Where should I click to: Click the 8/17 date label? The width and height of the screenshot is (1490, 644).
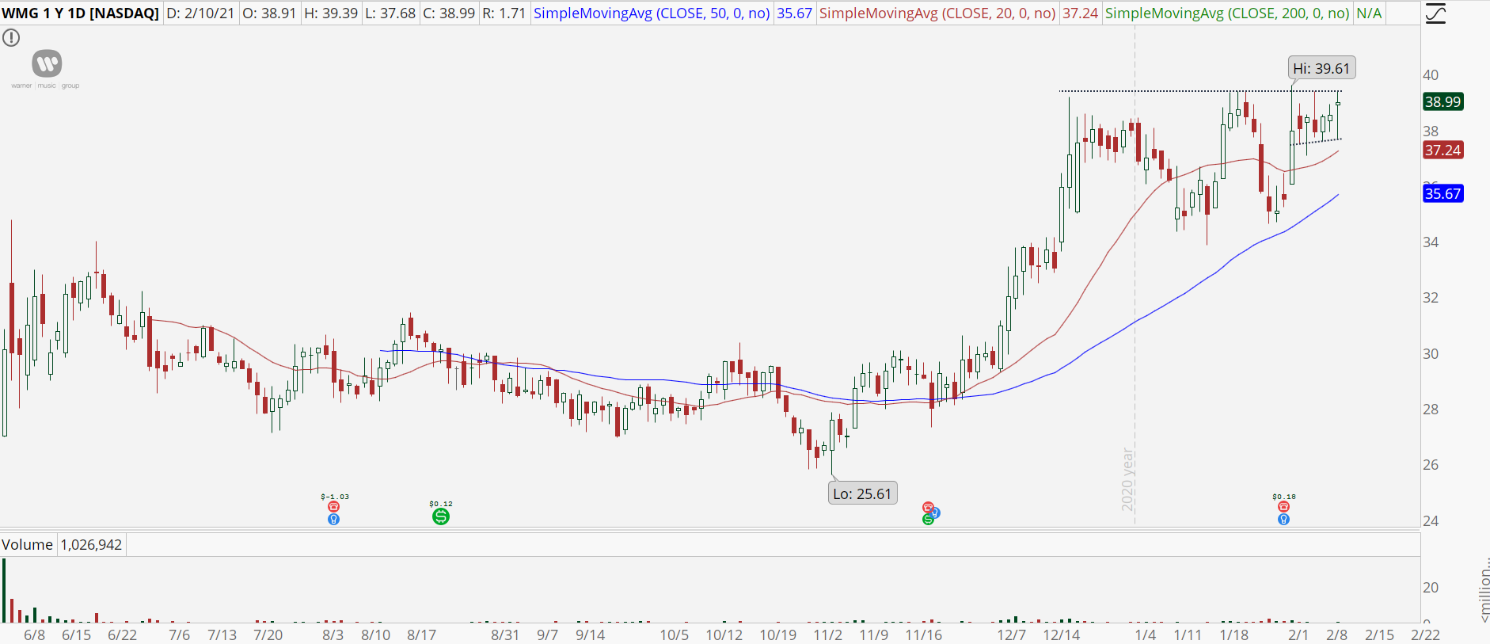pyautogui.click(x=422, y=635)
